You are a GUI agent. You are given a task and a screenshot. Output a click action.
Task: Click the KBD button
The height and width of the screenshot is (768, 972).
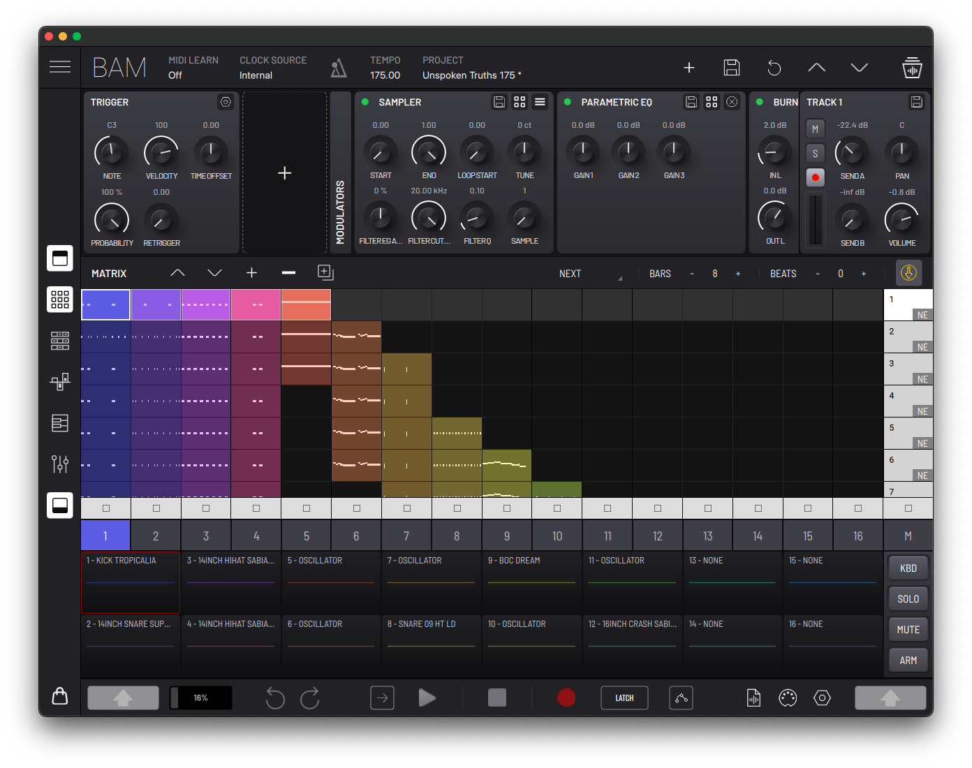pos(908,568)
